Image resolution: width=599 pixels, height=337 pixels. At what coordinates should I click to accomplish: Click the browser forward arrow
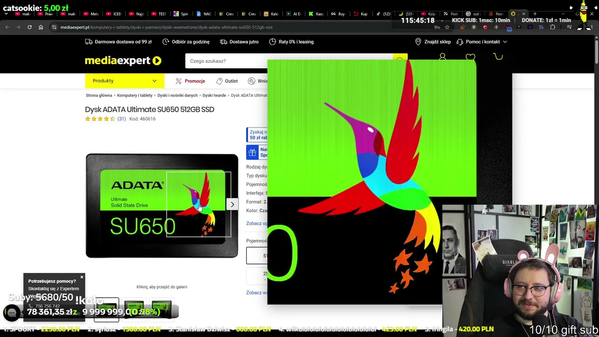point(18,27)
